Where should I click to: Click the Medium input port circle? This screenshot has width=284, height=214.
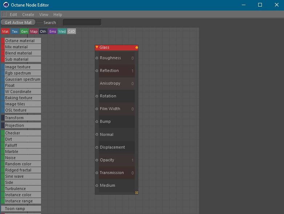(97, 185)
